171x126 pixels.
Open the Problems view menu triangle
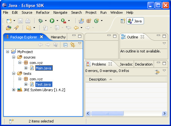(164, 71)
